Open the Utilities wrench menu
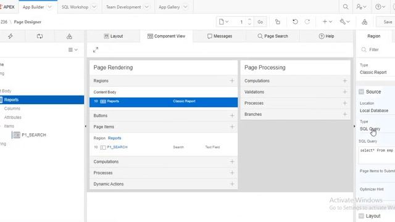The height and width of the screenshot is (222, 395). pos(344,22)
